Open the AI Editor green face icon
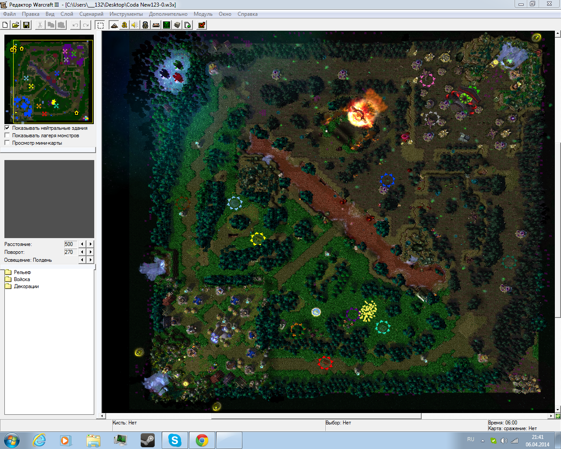 (167, 25)
